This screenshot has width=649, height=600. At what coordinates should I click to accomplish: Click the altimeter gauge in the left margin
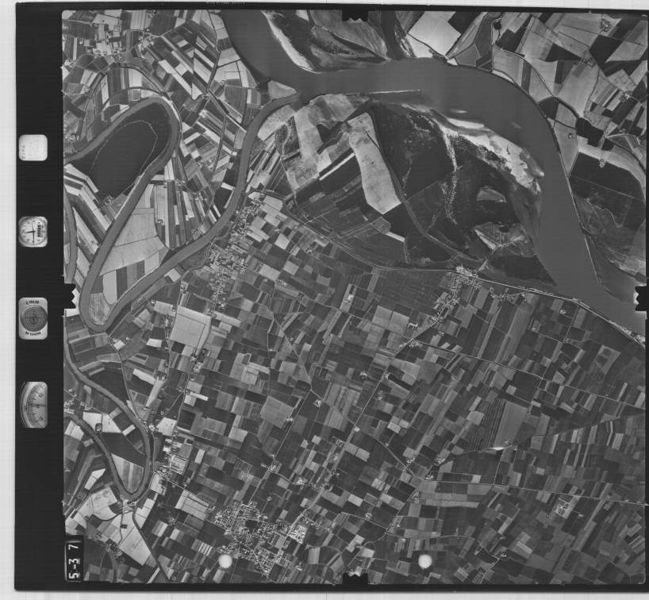tap(33, 405)
